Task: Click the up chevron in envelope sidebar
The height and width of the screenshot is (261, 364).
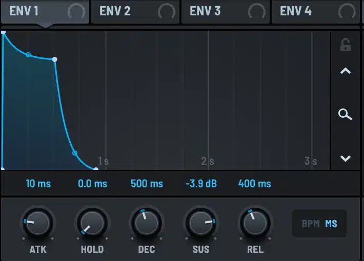Action: coord(346,71)
